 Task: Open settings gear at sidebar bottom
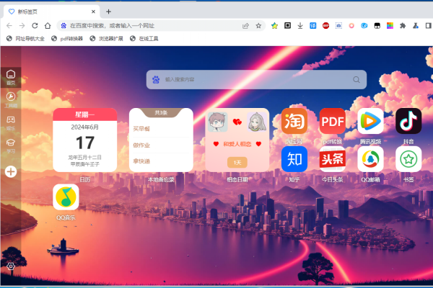tap(11, 266)
